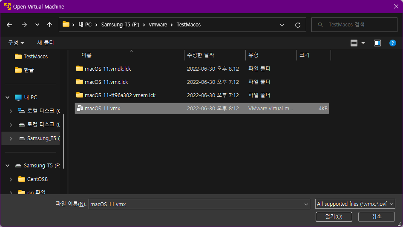Screen dimensions: 403x227
Task: Select macOS 11.vmx file
Action: click(202, 109)
